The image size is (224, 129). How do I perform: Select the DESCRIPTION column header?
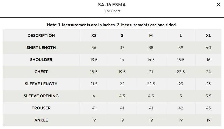(x=41, y=35)
